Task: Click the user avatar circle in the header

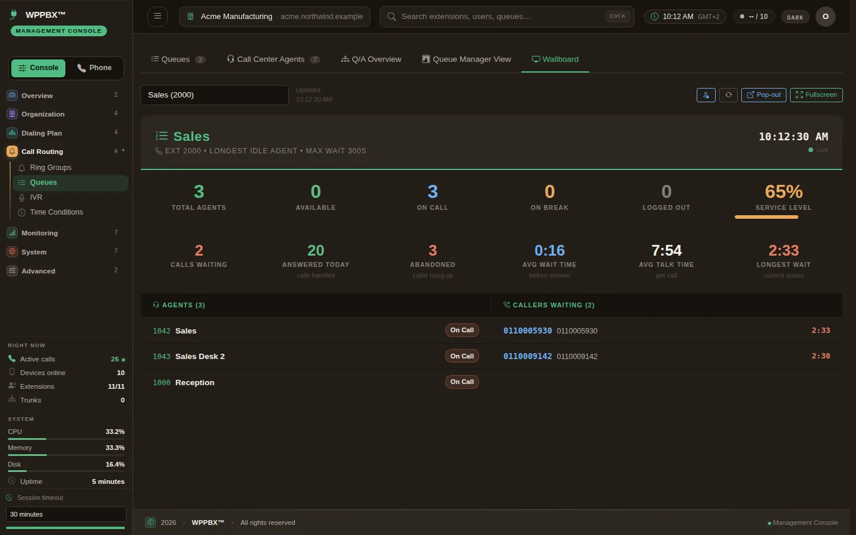Action: pyautogui.click(x=826, y=17)
